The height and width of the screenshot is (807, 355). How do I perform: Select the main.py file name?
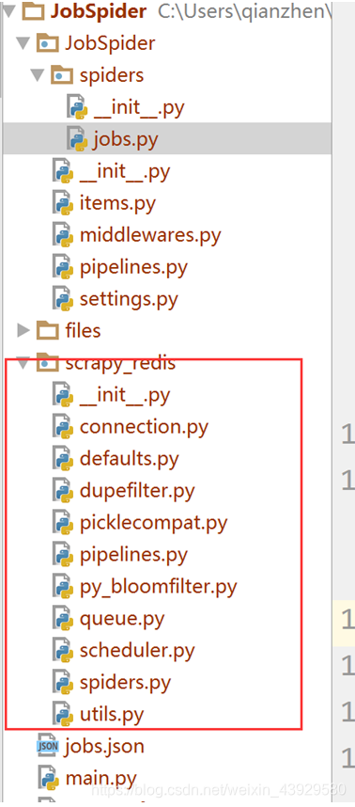(100, 778)
